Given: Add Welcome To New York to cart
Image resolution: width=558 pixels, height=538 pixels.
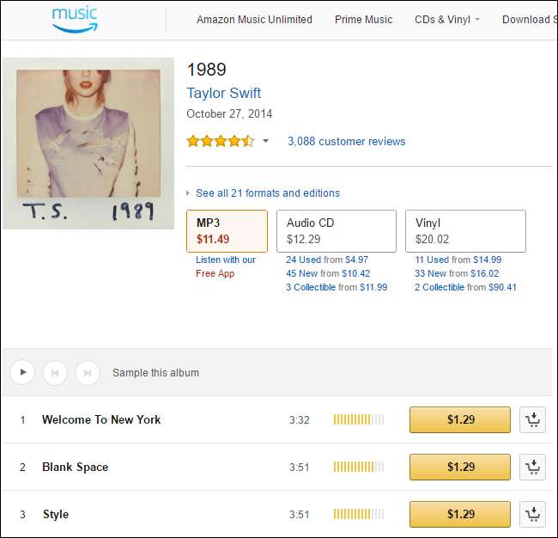Looking at the screenshot, I should (532, 419).
